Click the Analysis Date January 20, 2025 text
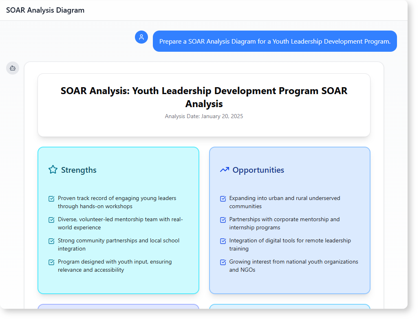 coord(204,116)
